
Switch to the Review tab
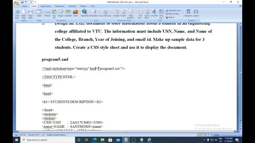tap(83, 6)
